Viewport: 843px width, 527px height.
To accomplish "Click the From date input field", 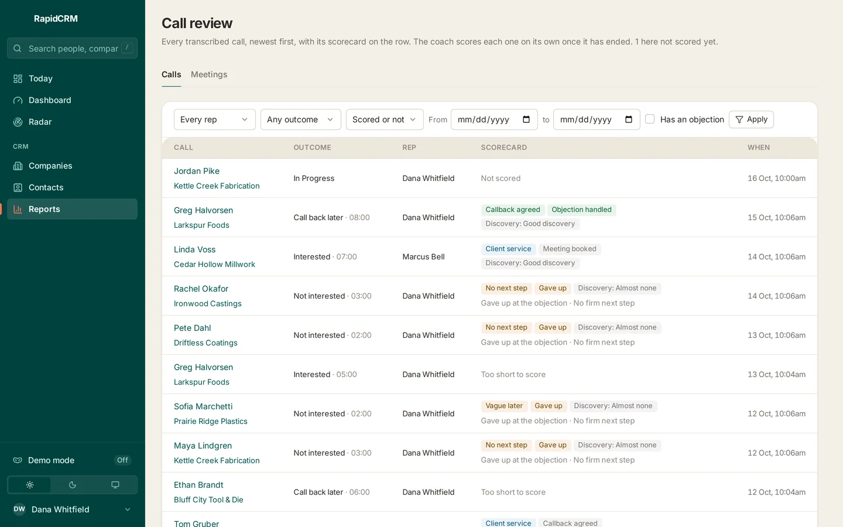I will pos(494,119).
